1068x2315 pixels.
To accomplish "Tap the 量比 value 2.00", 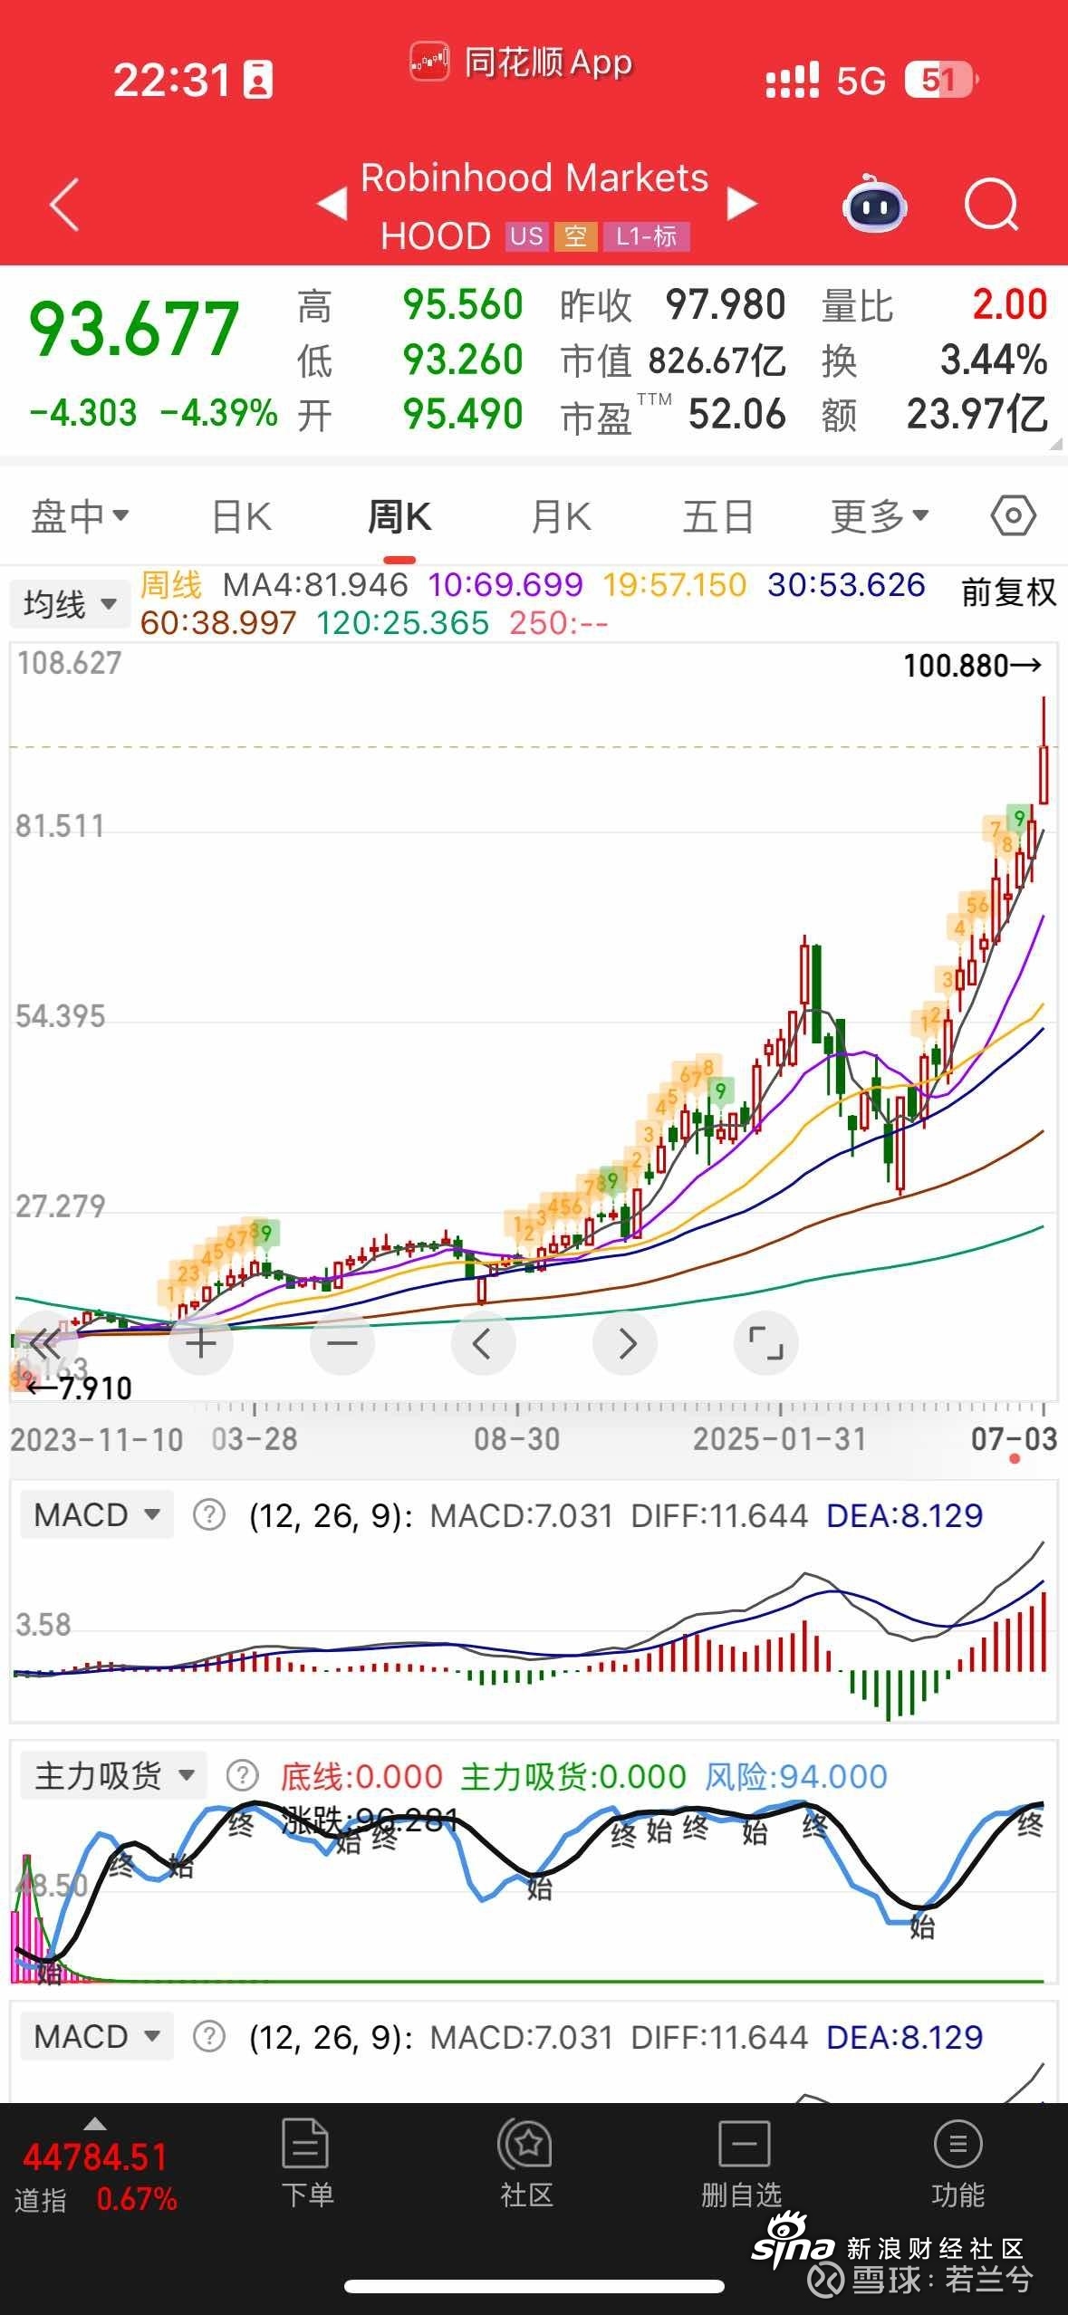I will (1009, 304).
